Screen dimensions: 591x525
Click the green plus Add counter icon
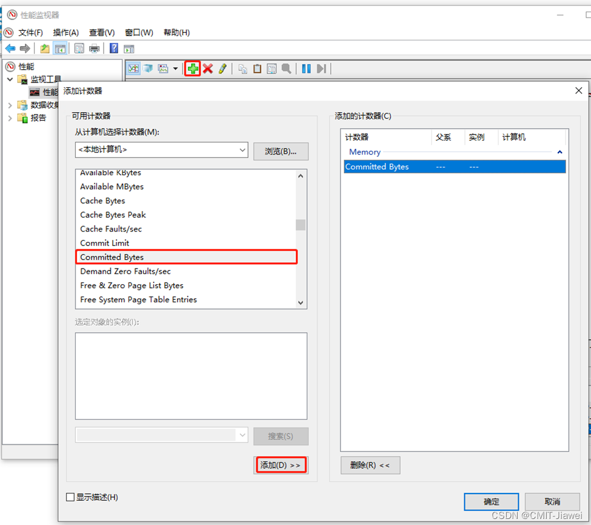click(193, 69)
